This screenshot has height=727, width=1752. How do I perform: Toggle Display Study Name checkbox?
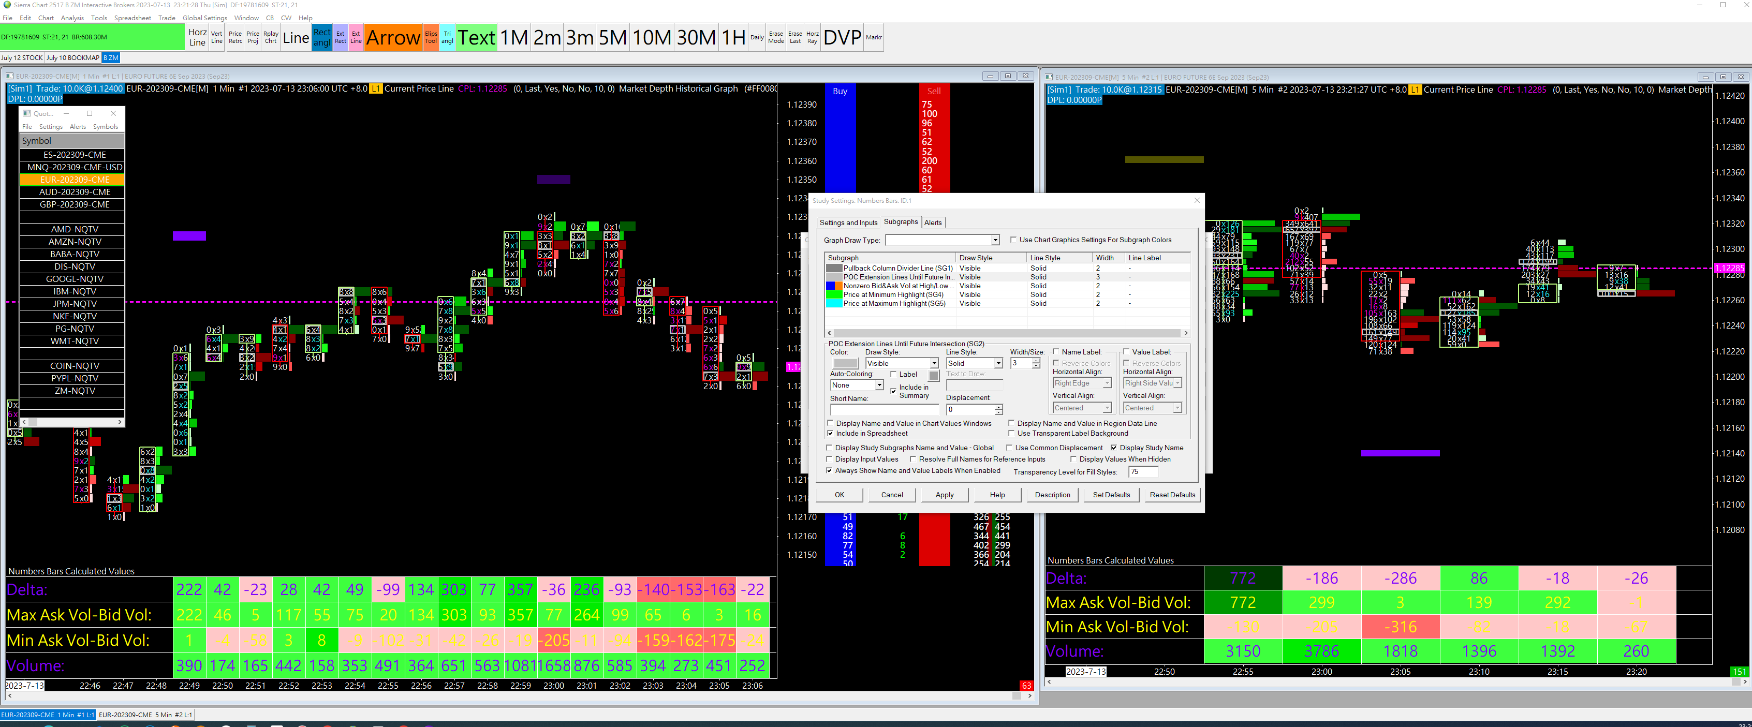[x=1113, y=448]
